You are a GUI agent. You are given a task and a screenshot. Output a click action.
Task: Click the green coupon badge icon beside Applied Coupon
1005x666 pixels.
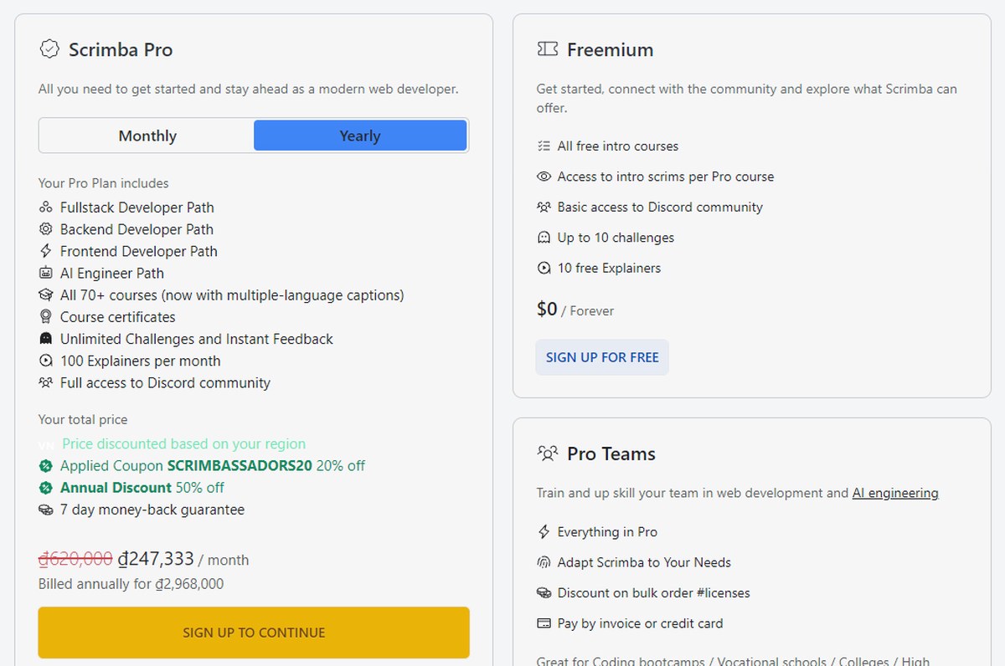pyautogui.click(x=46, y=466)
